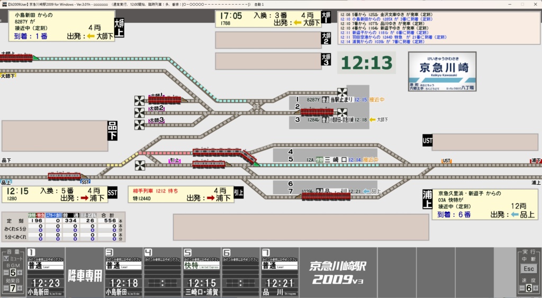Increase BGM volume with plus button
Image resolution: width=542 pixels, height=298 pixels.
[x=20, y=273]
